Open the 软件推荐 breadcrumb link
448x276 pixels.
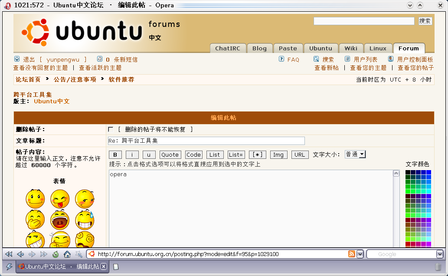pos(121,79)
